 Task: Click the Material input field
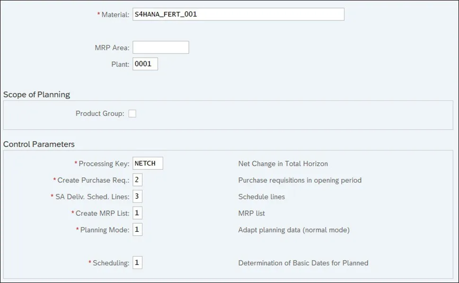point(238,14)
